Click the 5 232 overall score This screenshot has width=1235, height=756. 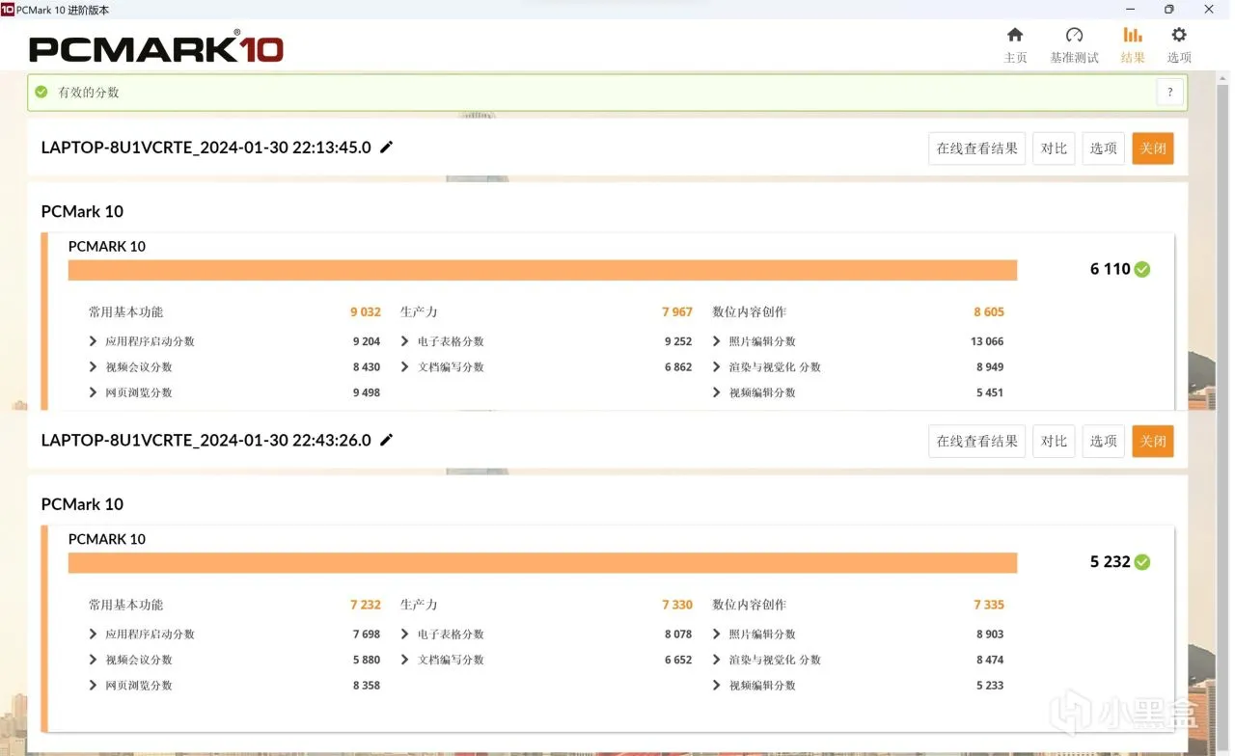(1110, 561)
